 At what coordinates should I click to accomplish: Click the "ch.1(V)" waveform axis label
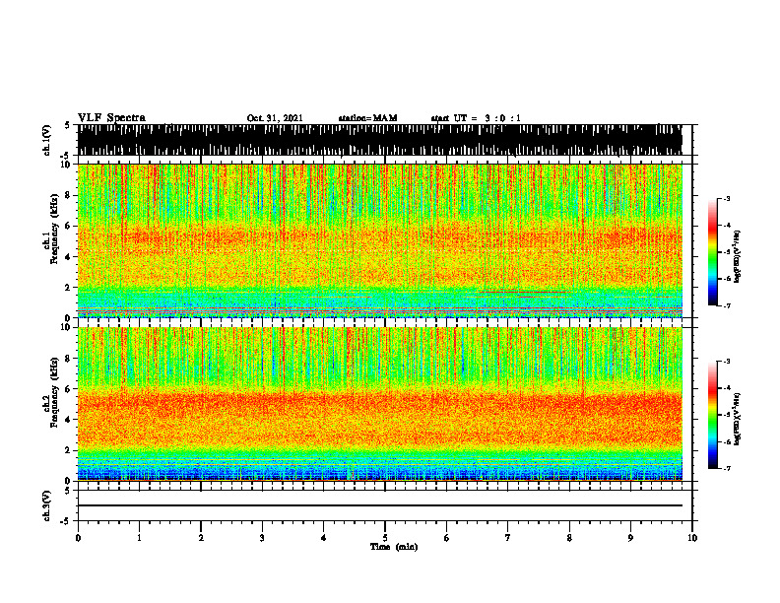[x=46, y=140]
